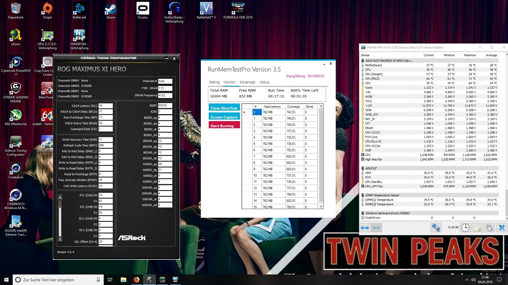Open the Battlefield V shortcut
Image resolution: width=508 pixels, height=285 pixels.
(206, 11)
